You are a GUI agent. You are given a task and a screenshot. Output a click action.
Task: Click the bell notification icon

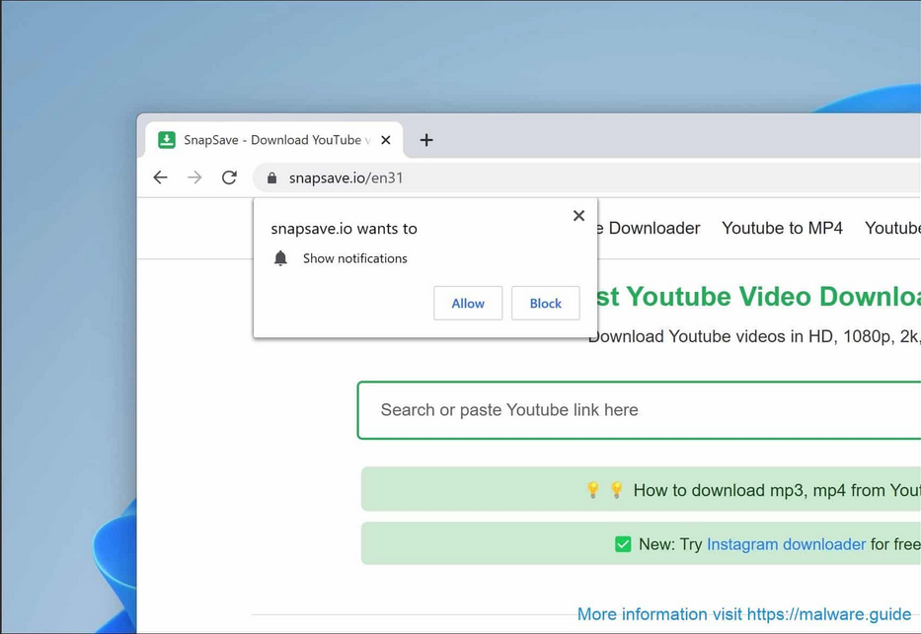[280, 258]
